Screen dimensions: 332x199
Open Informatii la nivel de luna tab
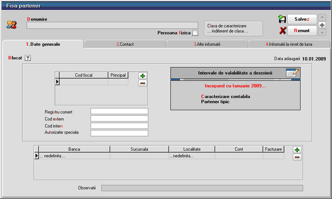[289, 44]
